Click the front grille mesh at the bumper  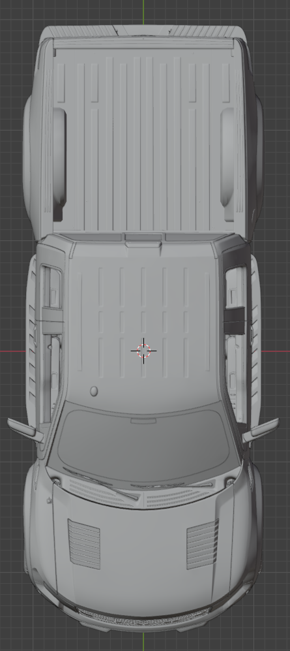tap(144, 618)
